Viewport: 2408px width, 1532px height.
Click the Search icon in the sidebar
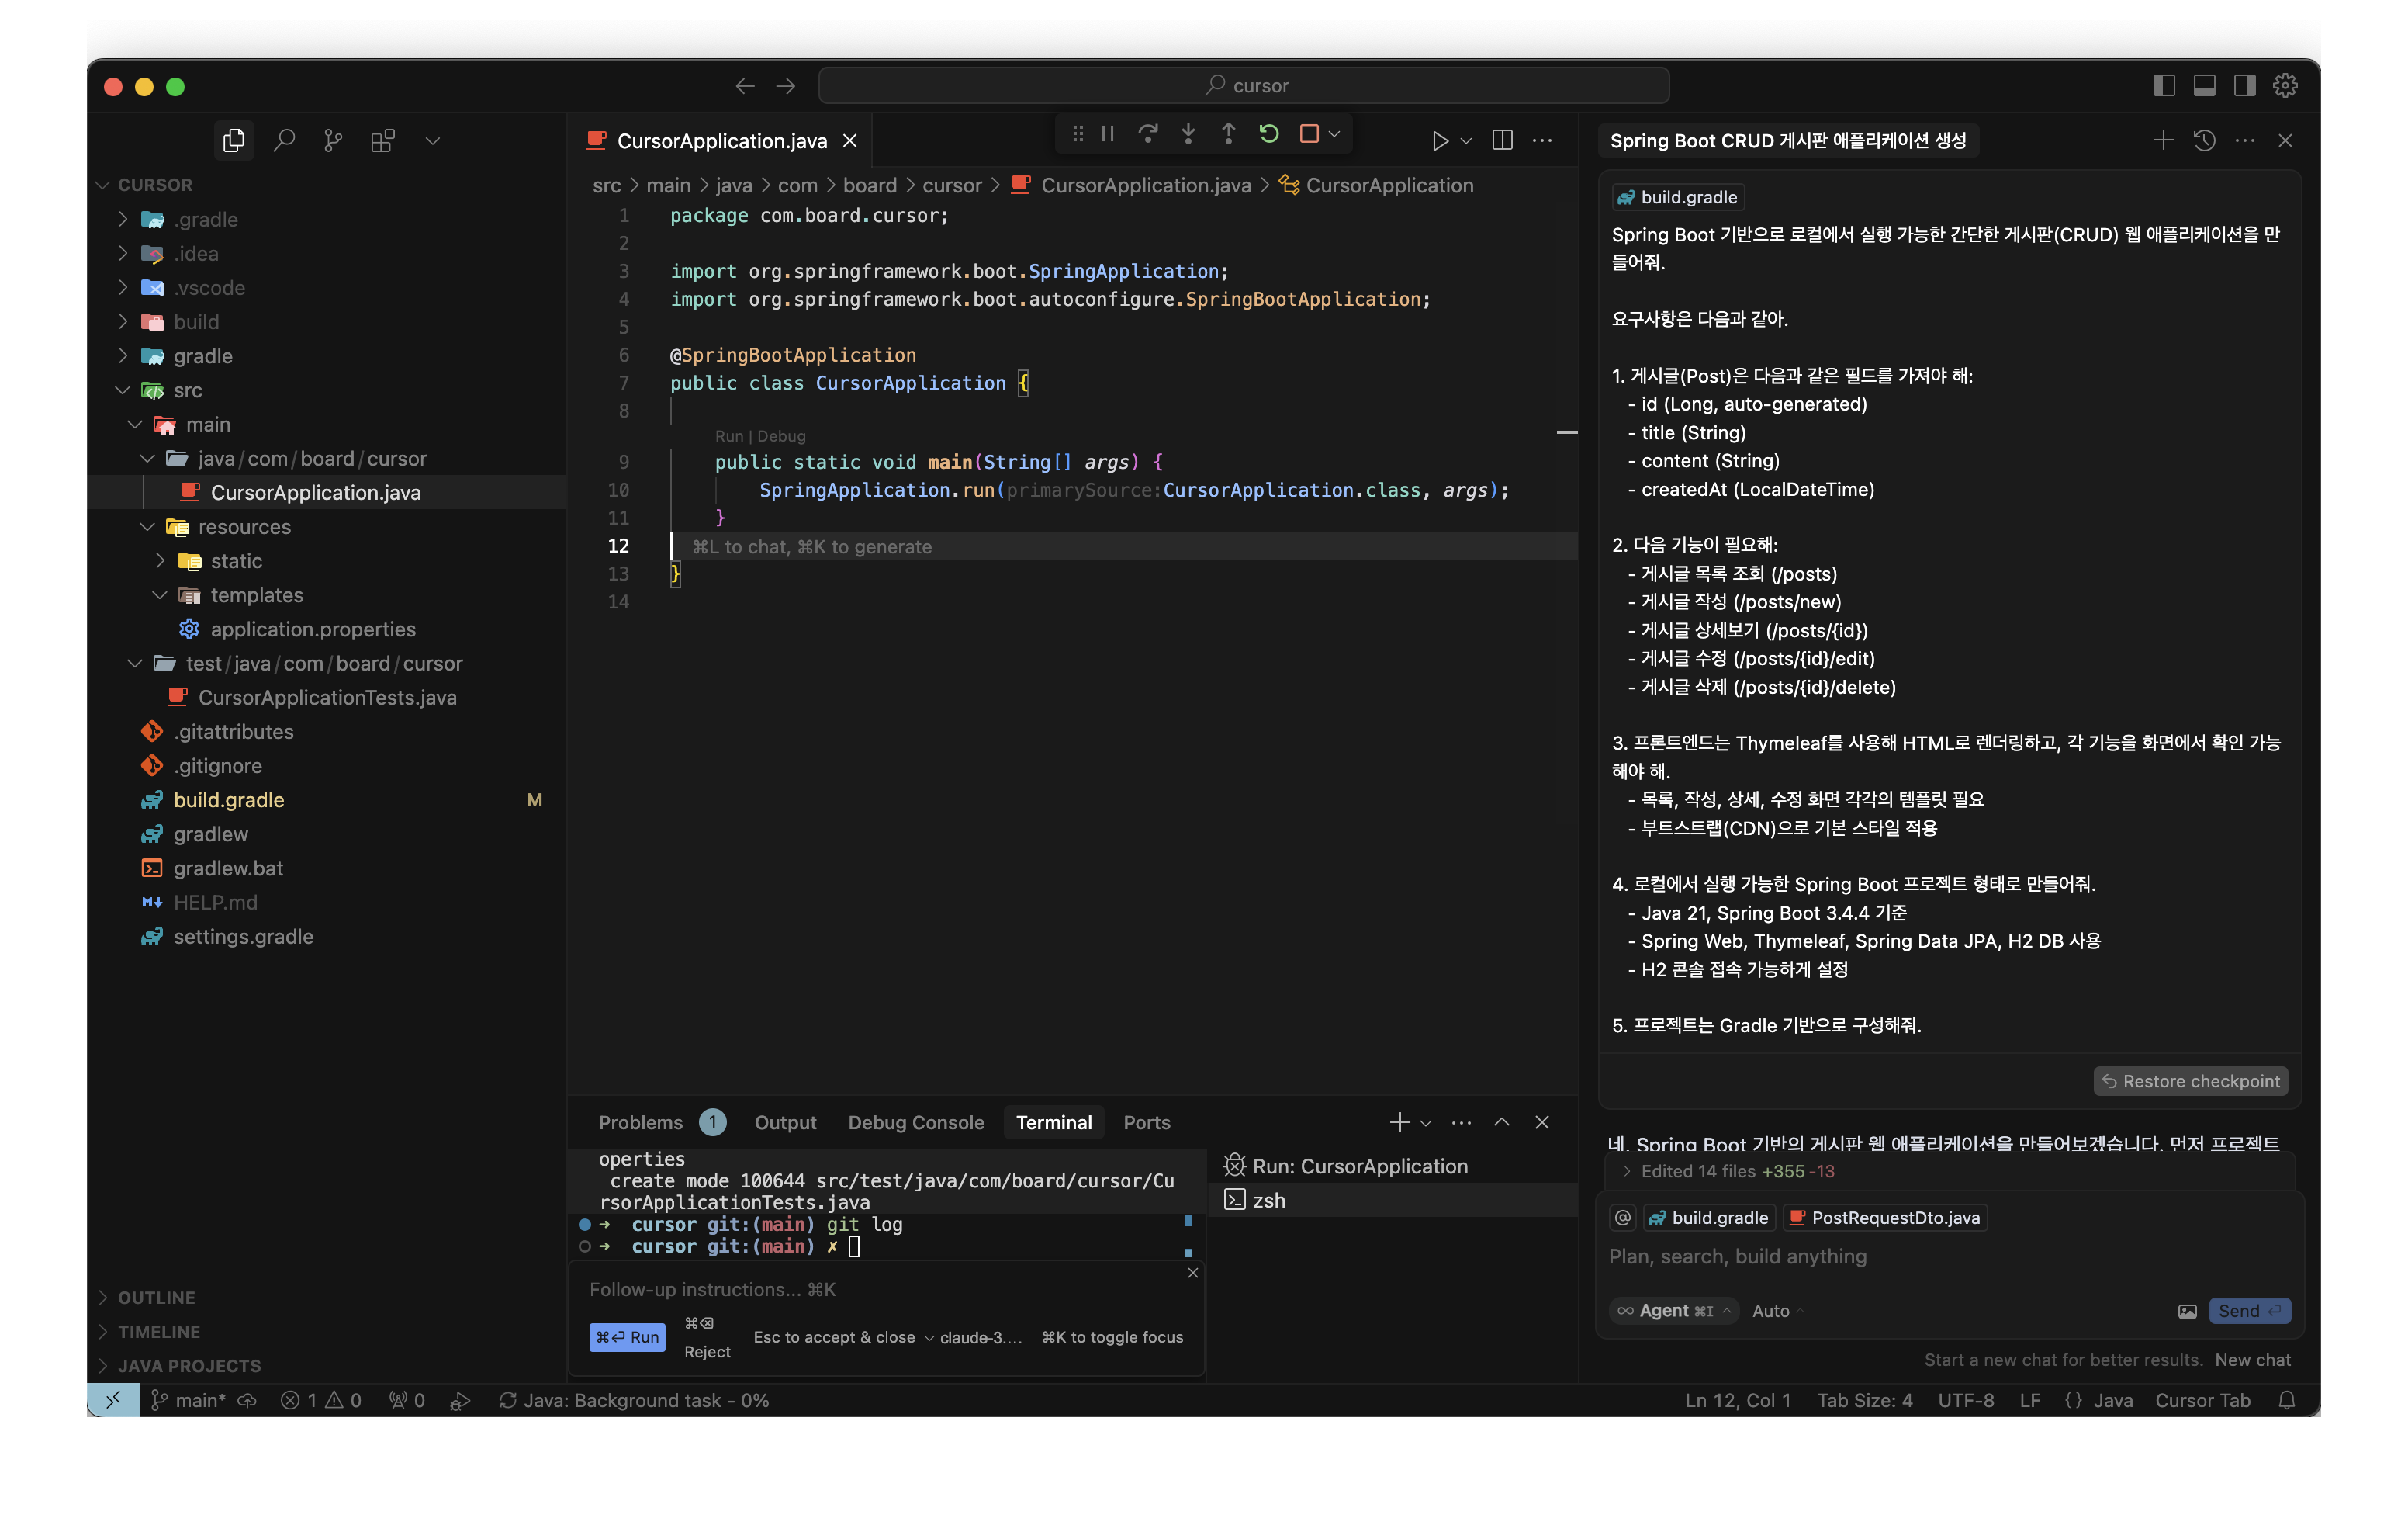pyautogui.click(x=284, y=141)
